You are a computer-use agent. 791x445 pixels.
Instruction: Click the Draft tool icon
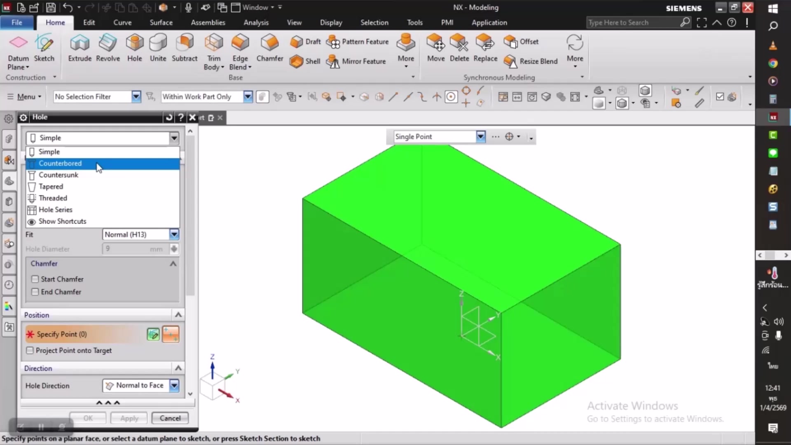pos(305,42)
